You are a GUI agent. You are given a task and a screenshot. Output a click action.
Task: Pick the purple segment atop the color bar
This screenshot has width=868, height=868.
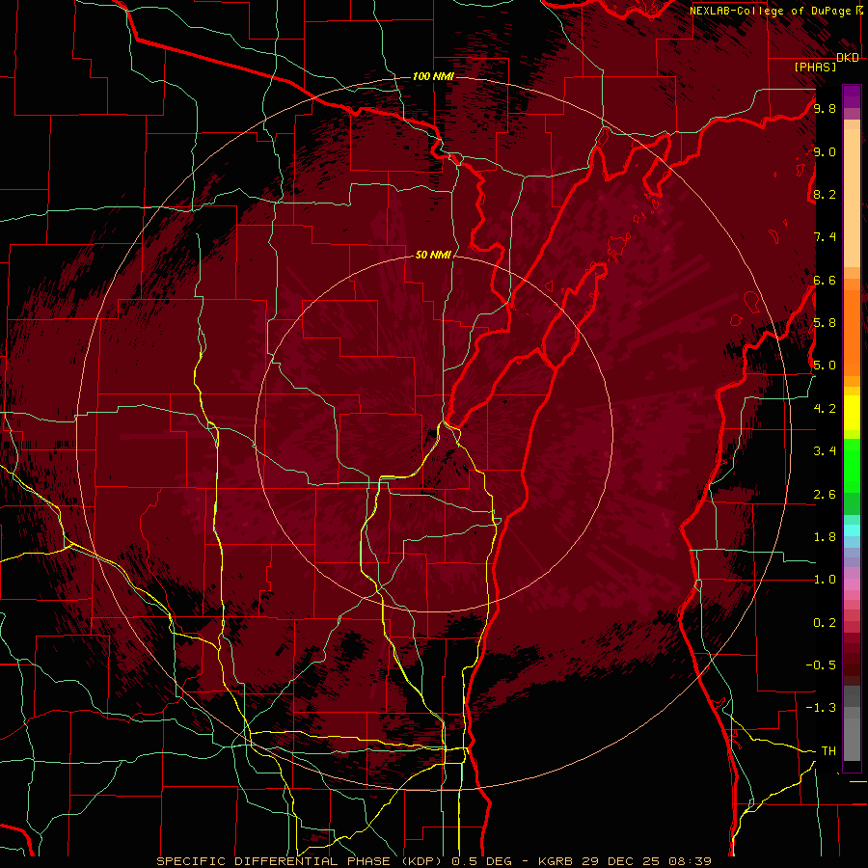[852, 96]
